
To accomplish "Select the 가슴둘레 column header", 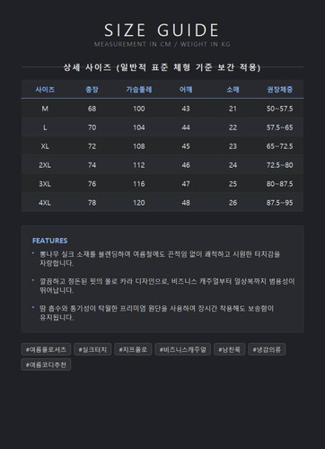I will click(139, 89).
